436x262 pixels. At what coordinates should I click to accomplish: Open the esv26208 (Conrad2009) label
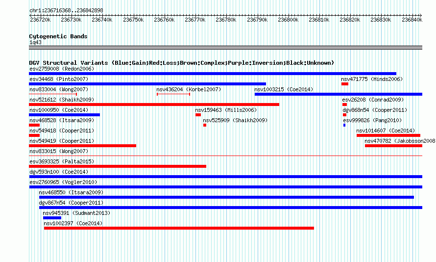tap(373, 100)
